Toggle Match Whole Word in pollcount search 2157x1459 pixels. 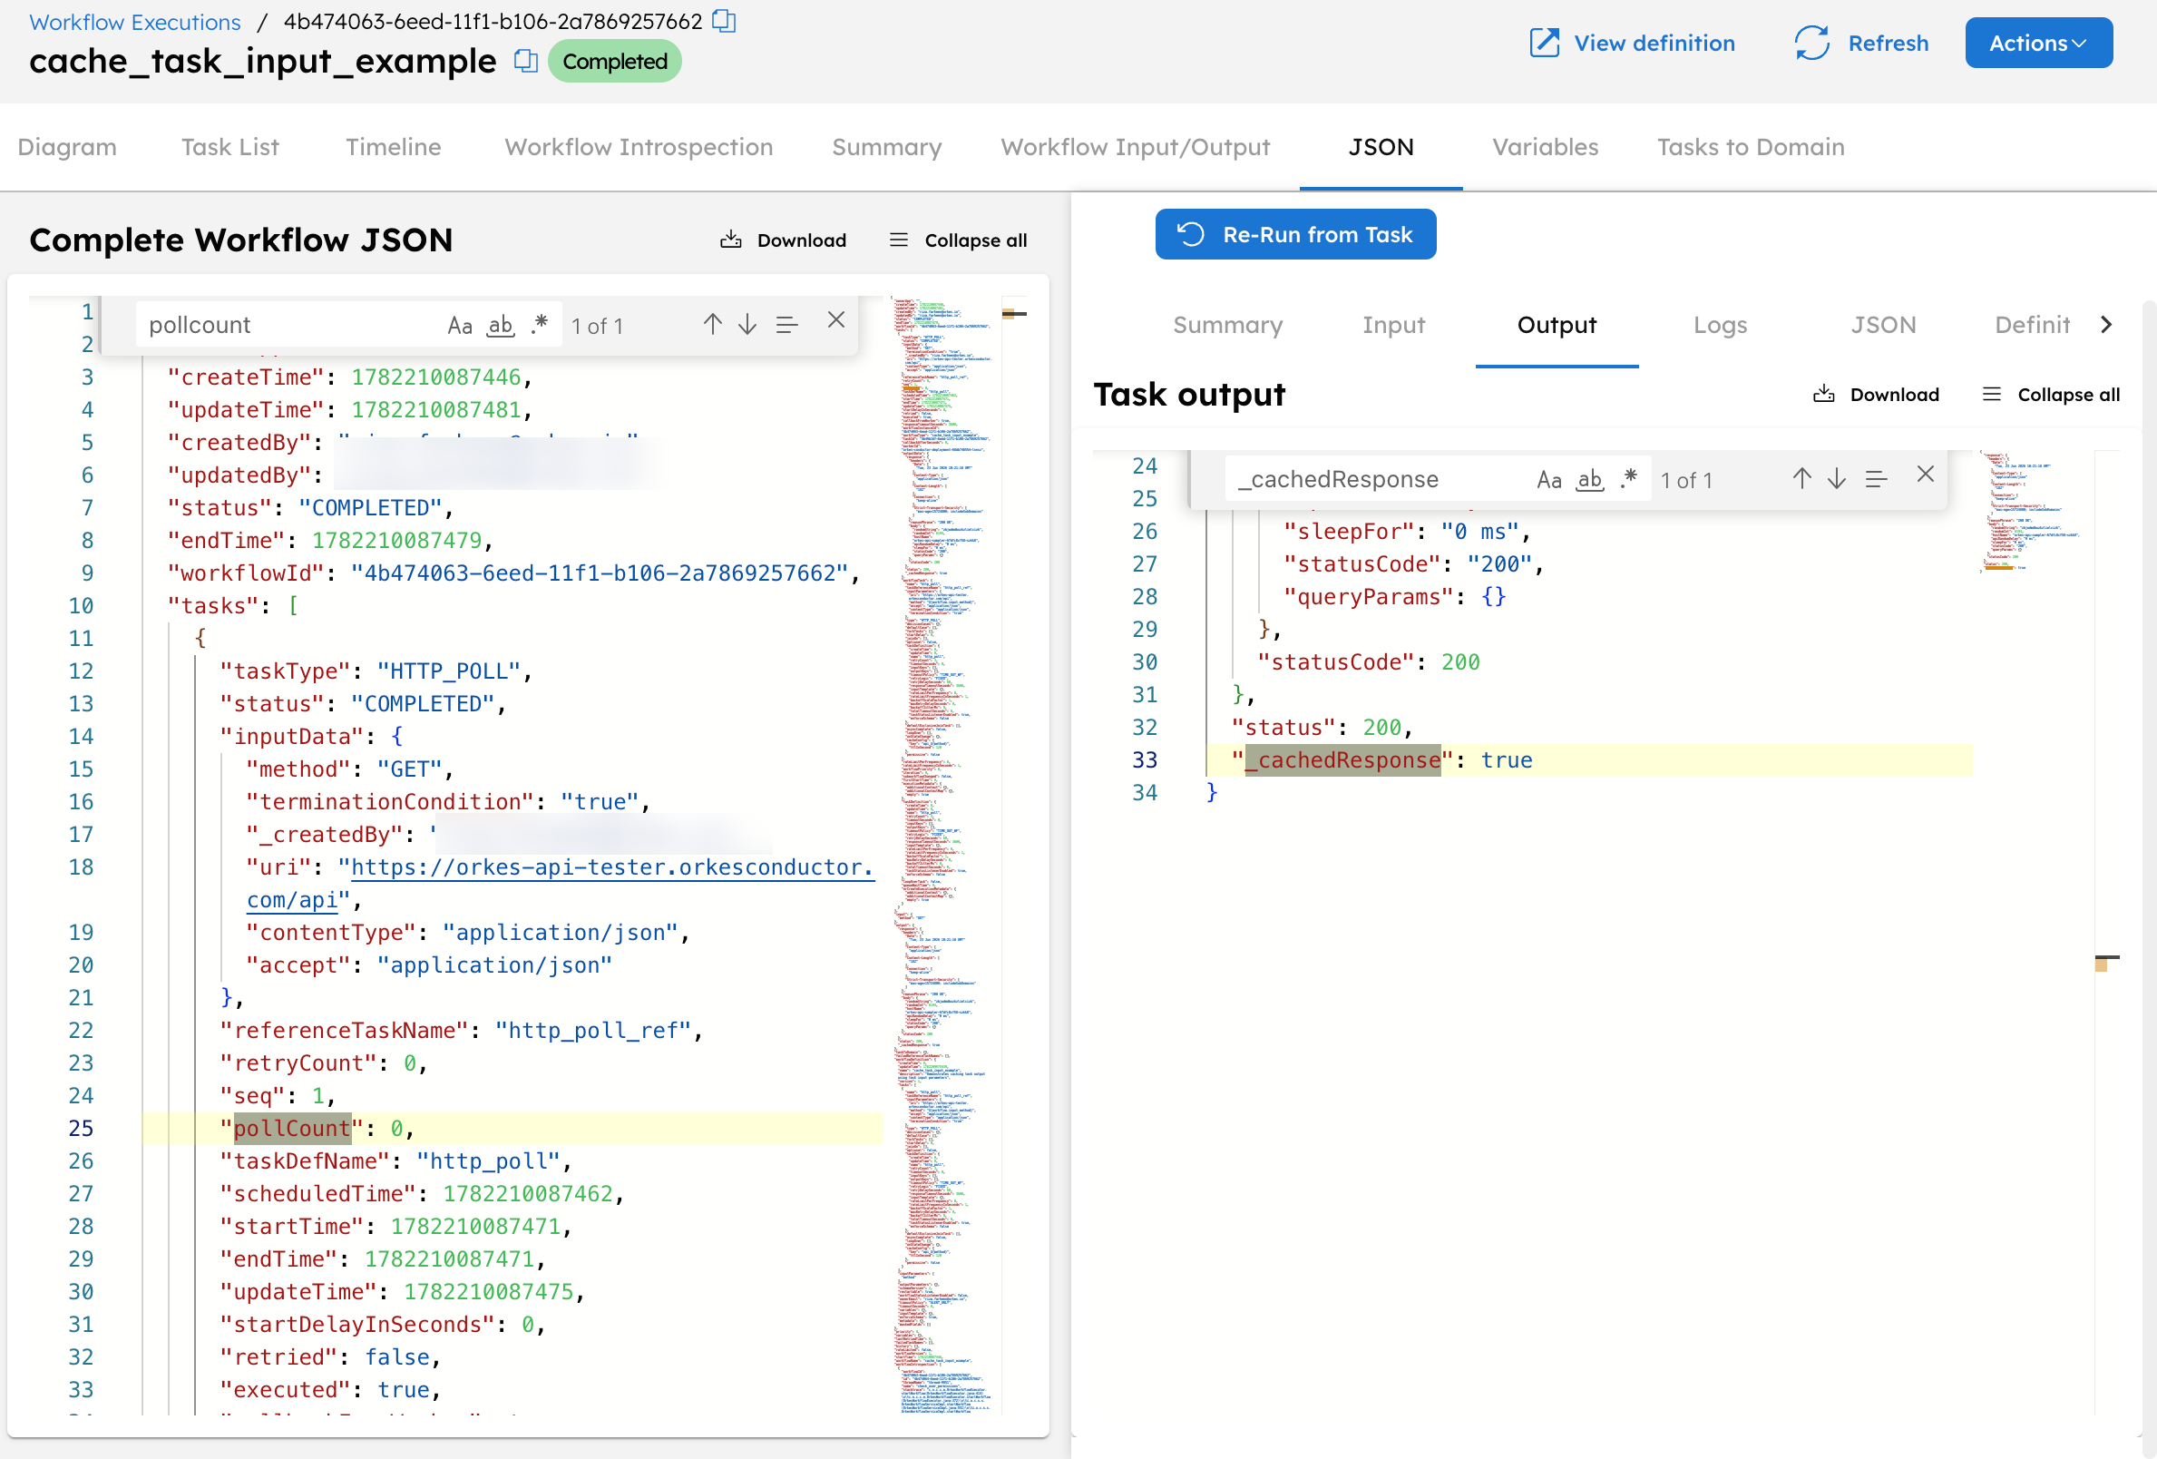(x=501, y=325)
